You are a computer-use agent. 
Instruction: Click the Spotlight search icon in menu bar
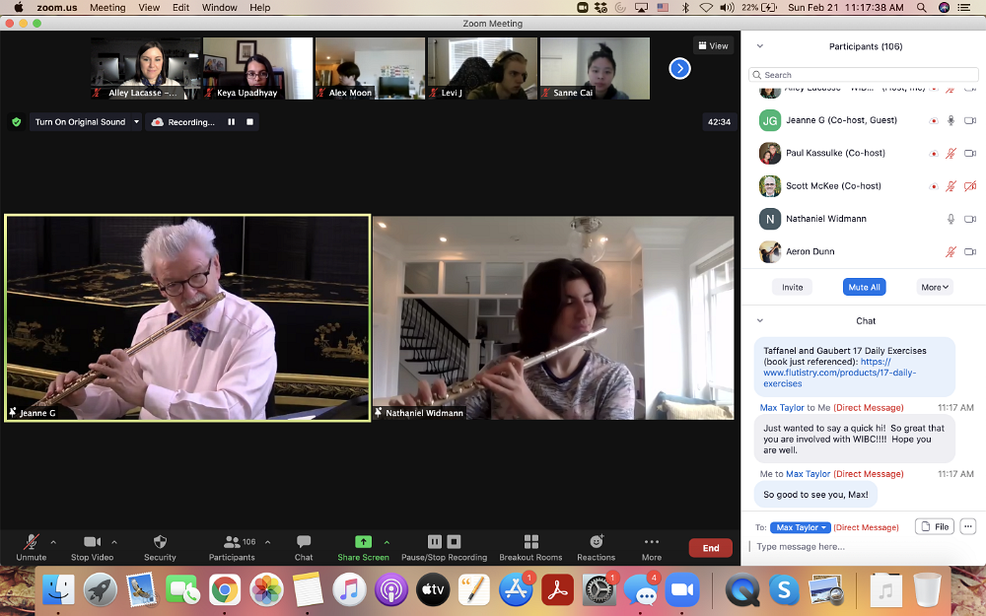click(x=921, y=8)
